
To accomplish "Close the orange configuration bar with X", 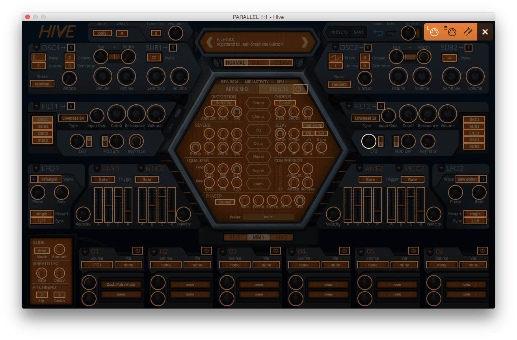I will [485, 32].
